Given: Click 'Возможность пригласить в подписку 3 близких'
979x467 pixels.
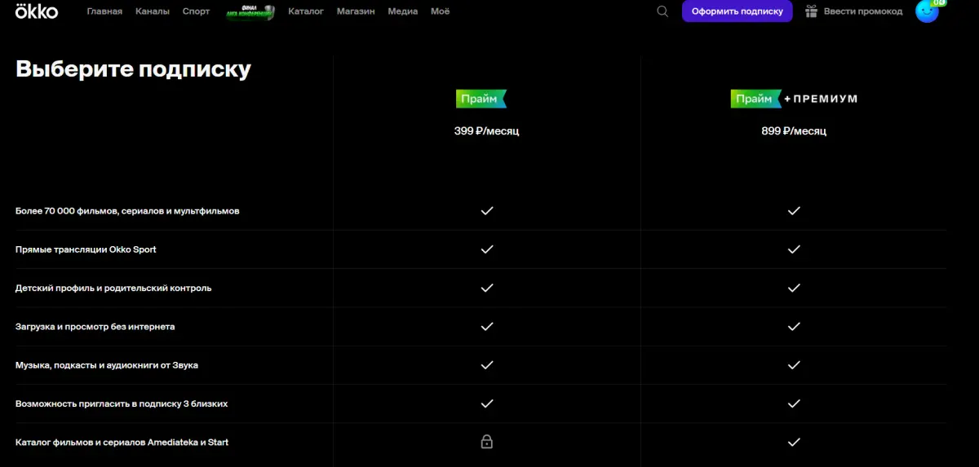Looking at the screenshot, I should pyautogui.click(x=122, y=403).
